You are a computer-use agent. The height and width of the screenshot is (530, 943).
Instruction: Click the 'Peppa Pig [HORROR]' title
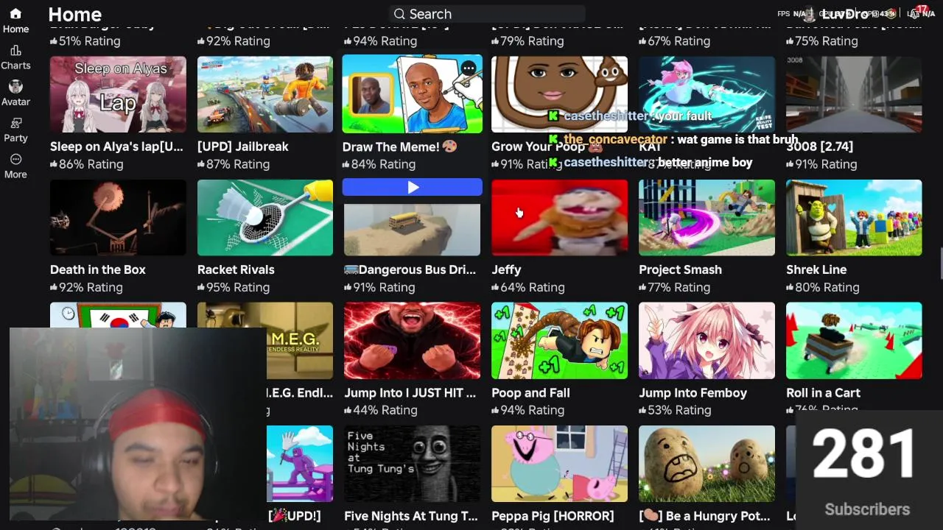point(553,516)
